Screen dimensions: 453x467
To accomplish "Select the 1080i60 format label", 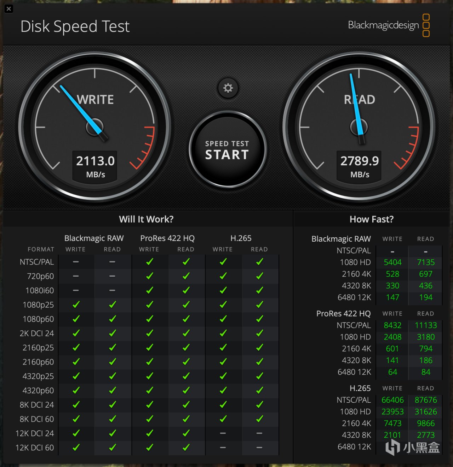I will pyautogui.click(x=40, y=290).
